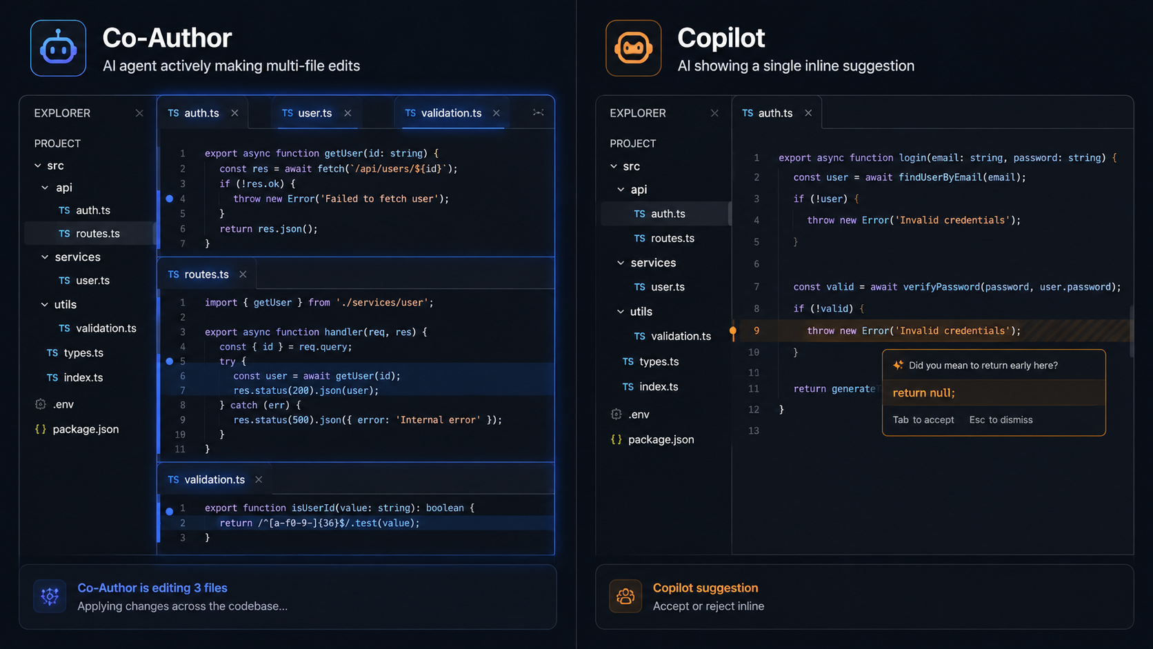Close the auth.ts tab in Copilot editor
Image resolution: width=1153 pixels, height=649 pixels.
pos(808,113)
